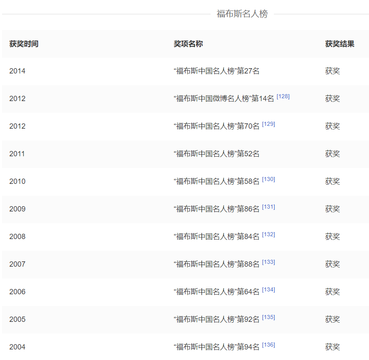This screenshot has height=360, width=369.
Task: Open reference link [128]
Action: point(283,97)
